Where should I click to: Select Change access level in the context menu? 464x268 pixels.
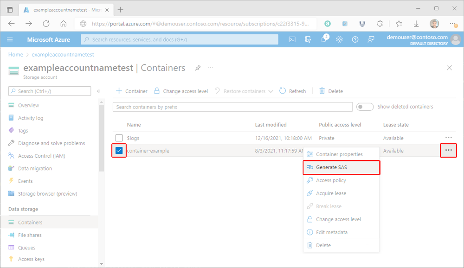click(x=341, y=219)
